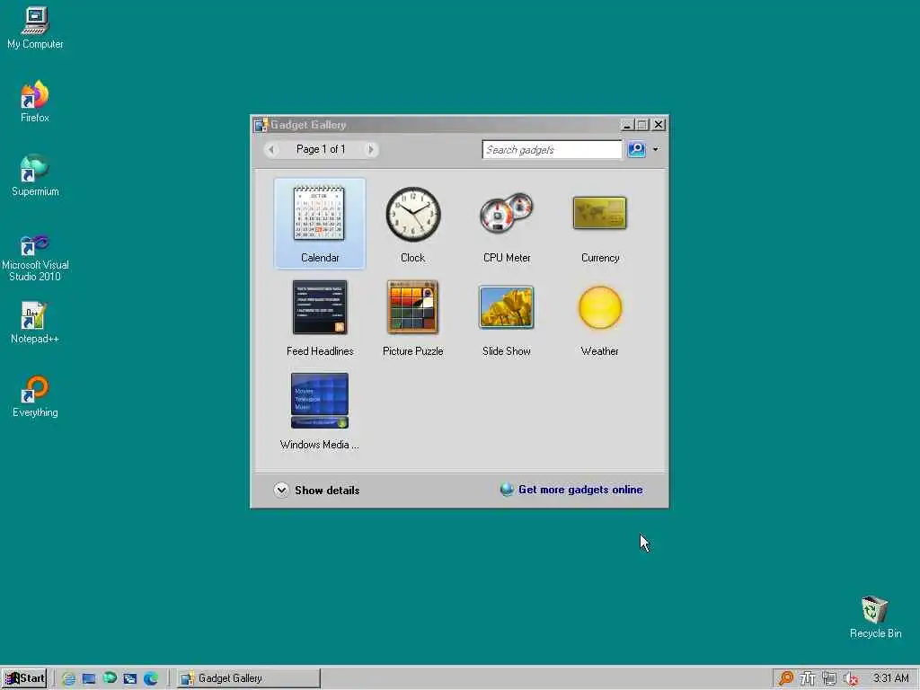Click the Everything search tray icon

coord(785,678)
